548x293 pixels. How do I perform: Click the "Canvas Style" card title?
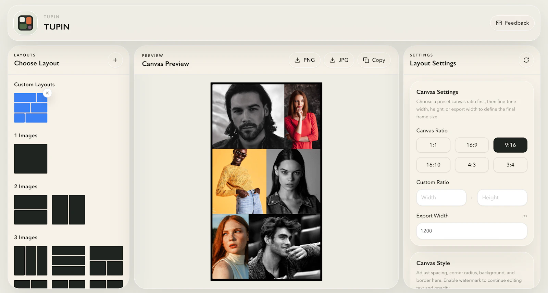[x=433, y=263]
